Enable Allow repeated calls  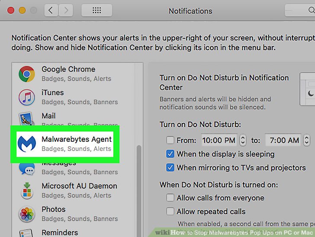pos(170,211)
